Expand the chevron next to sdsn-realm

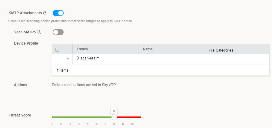pyautogui.click(x=78, y=58)
